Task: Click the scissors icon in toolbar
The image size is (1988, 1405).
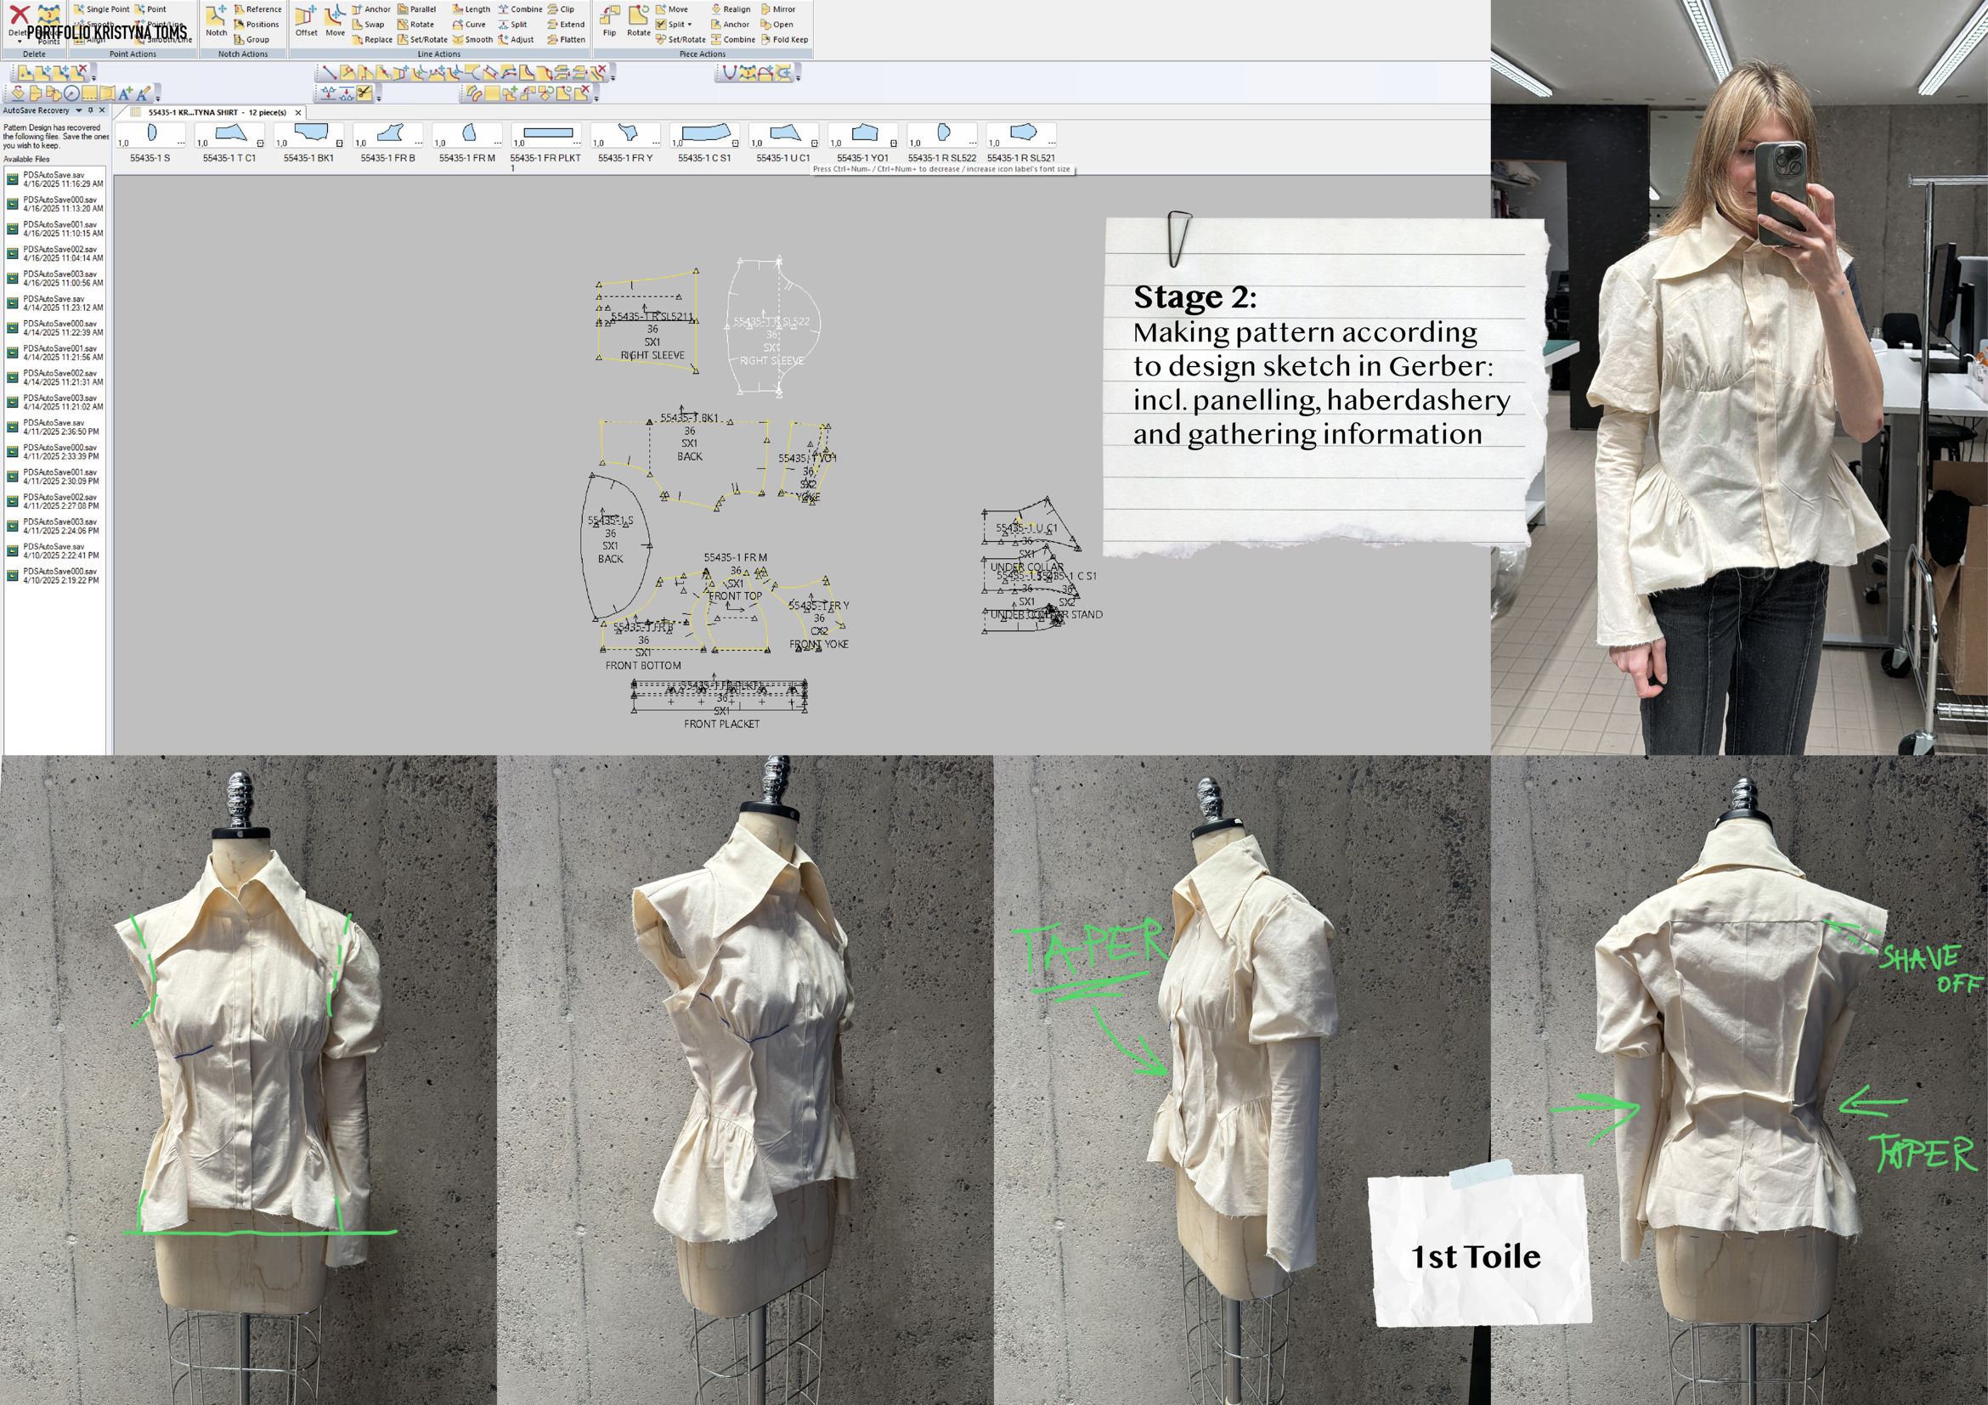Action: [364, 93]
